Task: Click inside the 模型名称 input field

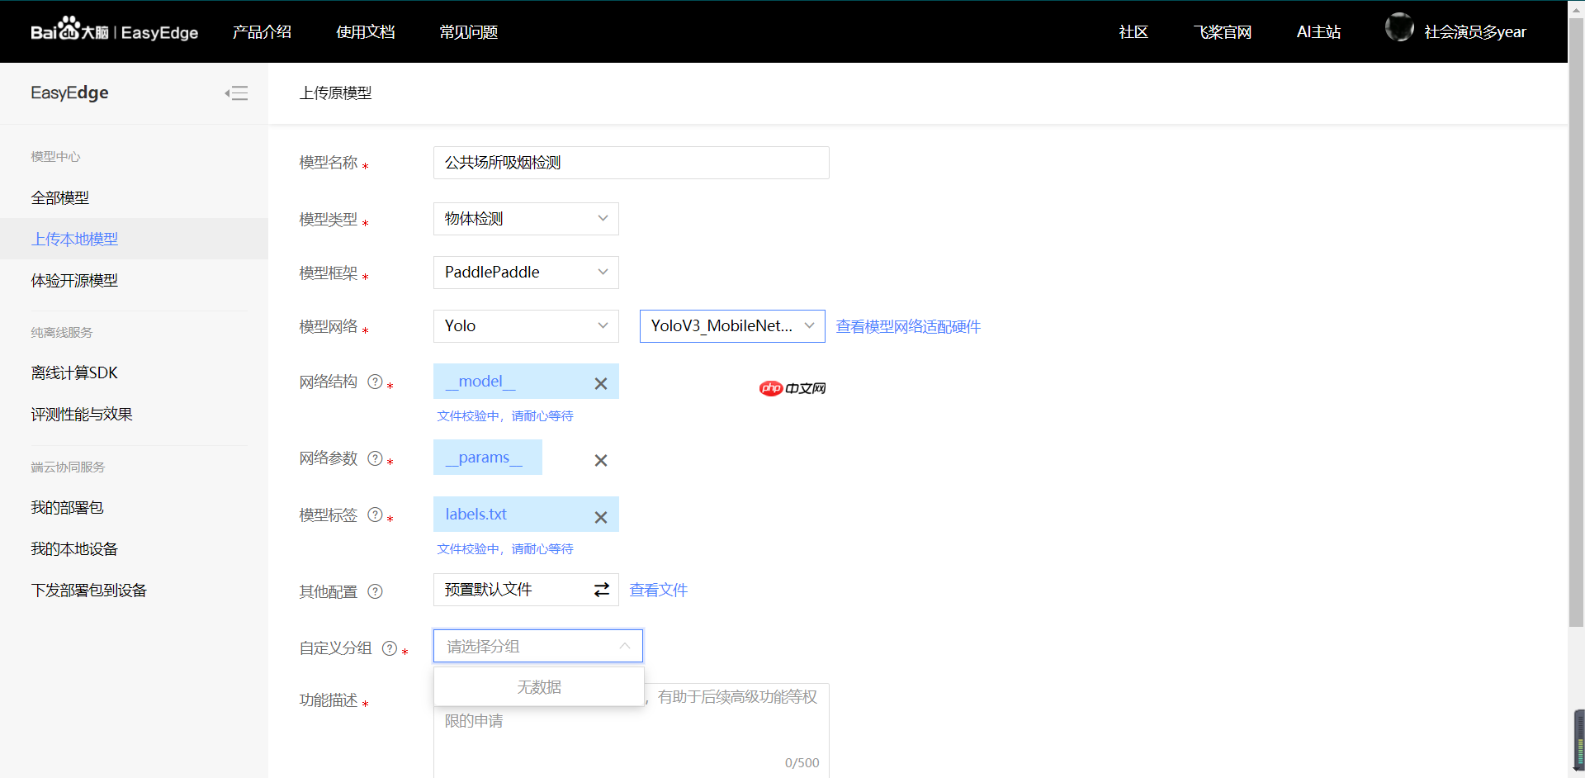Action: (631, 163)
